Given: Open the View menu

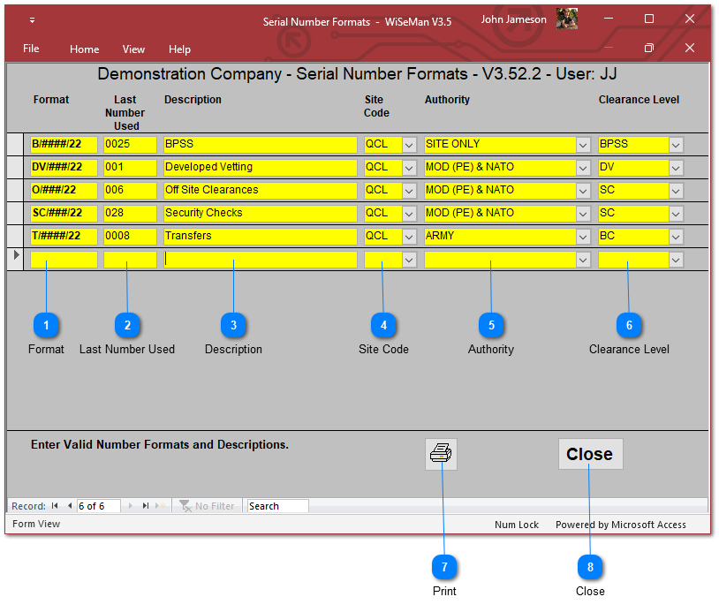Looking at the screenshot, I should (133, 49).
